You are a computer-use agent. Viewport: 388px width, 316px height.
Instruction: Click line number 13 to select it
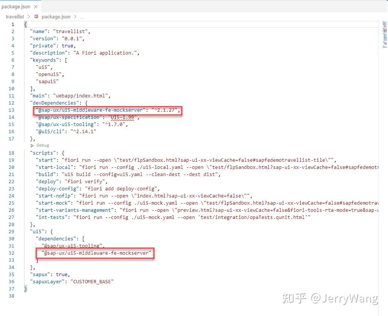[11, 110]
